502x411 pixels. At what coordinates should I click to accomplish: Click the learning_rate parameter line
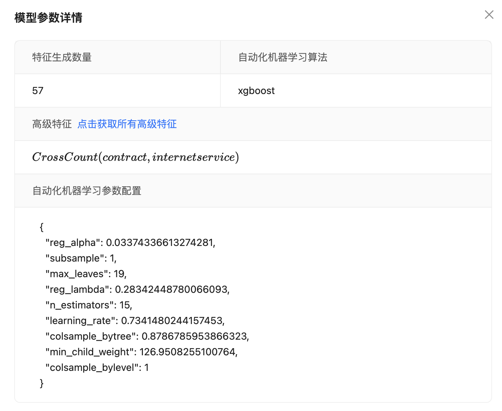[135, 321]
